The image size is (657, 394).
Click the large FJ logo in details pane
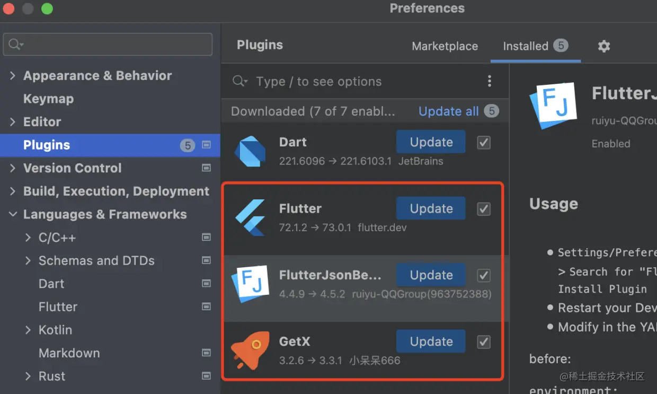(x=553, y=107)
